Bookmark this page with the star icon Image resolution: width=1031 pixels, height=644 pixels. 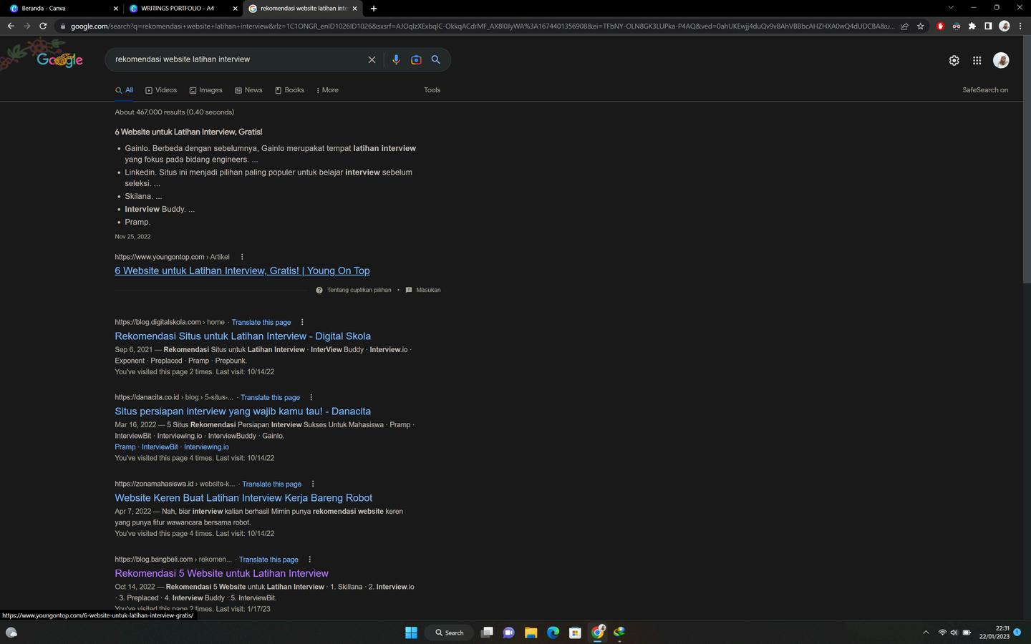click(x=921, y=26)
